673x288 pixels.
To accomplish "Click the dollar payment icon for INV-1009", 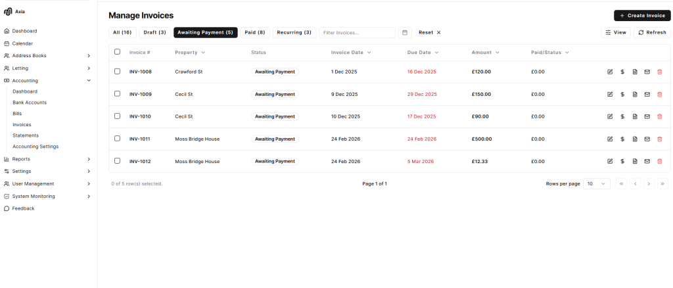I will pyautogui.click(x=622, y=94).
